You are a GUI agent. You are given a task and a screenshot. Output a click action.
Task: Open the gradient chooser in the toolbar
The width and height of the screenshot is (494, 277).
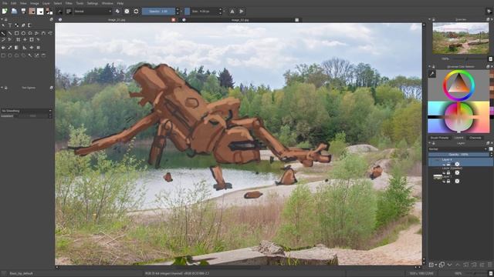[32, 11]
